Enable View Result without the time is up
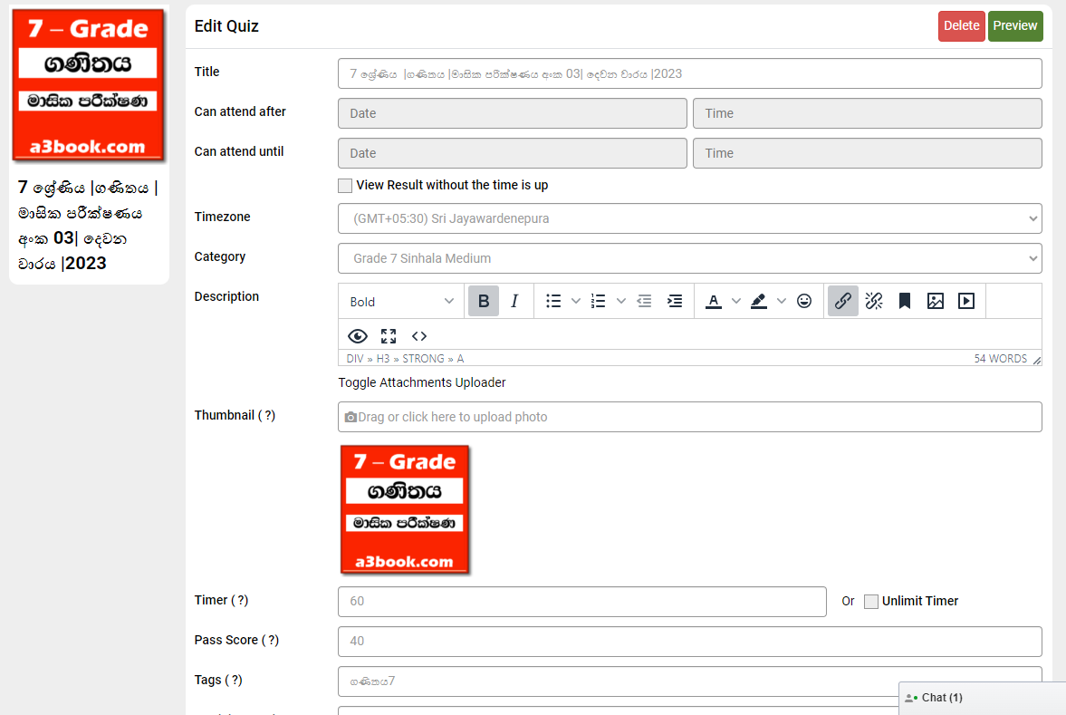1066x715 pixels. 345,186
